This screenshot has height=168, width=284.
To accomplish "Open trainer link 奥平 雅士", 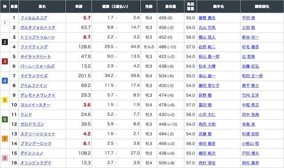I will click(x=250, y=86).
